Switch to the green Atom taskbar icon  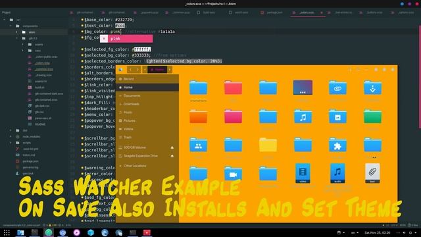pyautogui.click(x=49, y=232)
